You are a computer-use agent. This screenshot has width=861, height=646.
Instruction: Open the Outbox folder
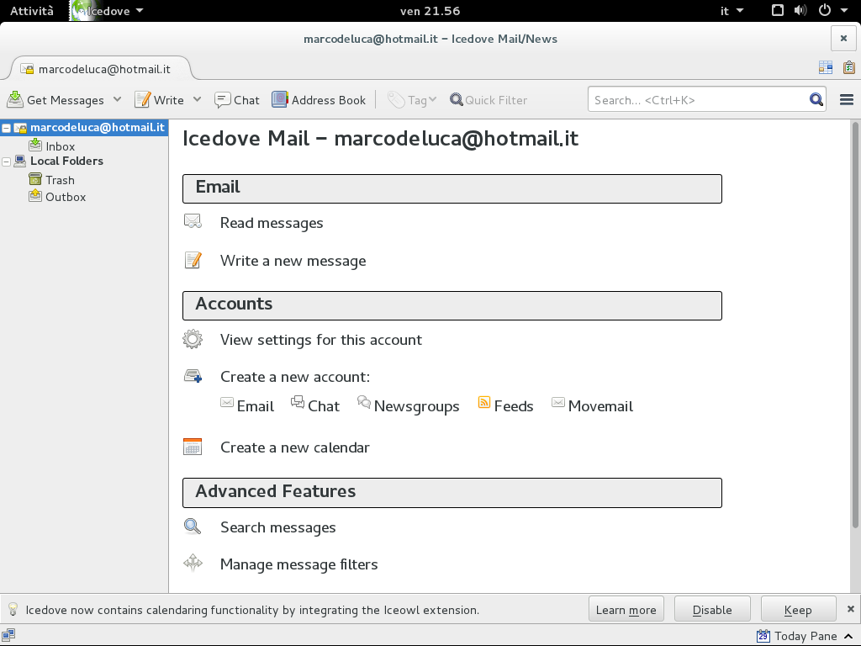(66, 197)
